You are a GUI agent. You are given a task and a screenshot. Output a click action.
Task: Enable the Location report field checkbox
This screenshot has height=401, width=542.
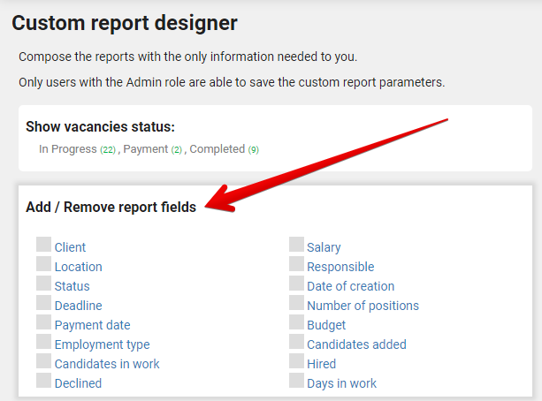coord(43,264)
